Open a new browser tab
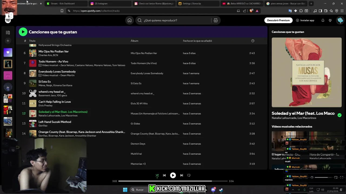 pos(311,4)
